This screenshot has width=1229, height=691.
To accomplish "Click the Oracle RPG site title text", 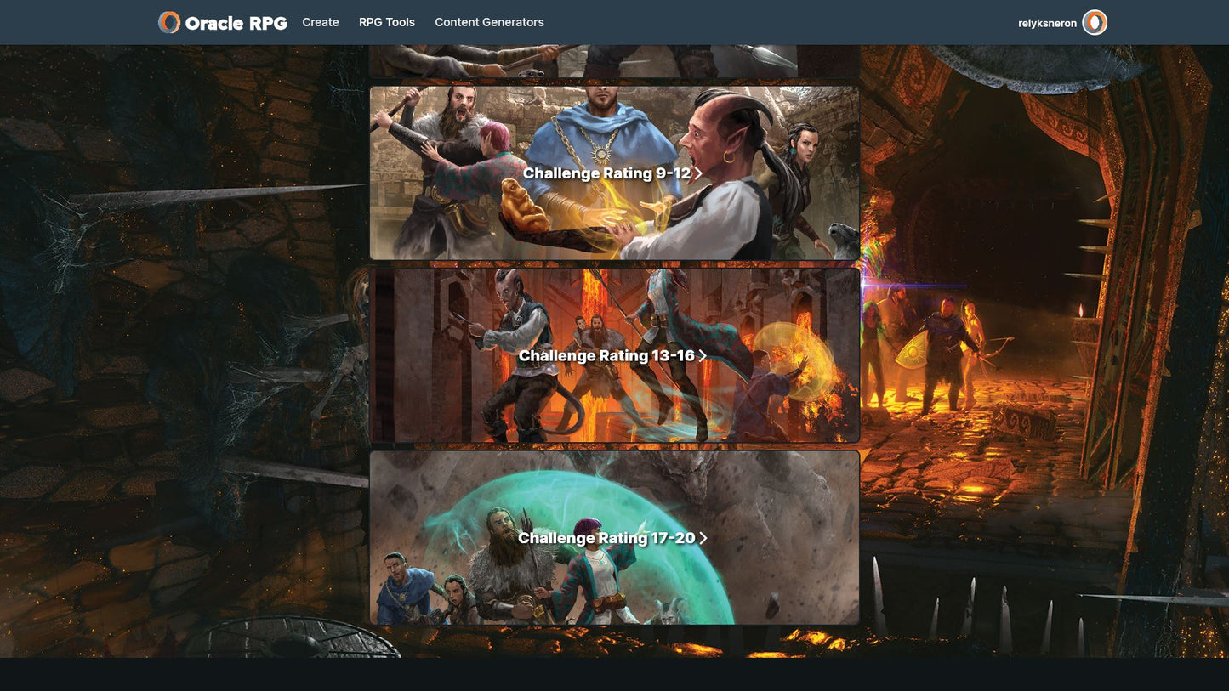I will pyautogui.click(x=236, y=23).
